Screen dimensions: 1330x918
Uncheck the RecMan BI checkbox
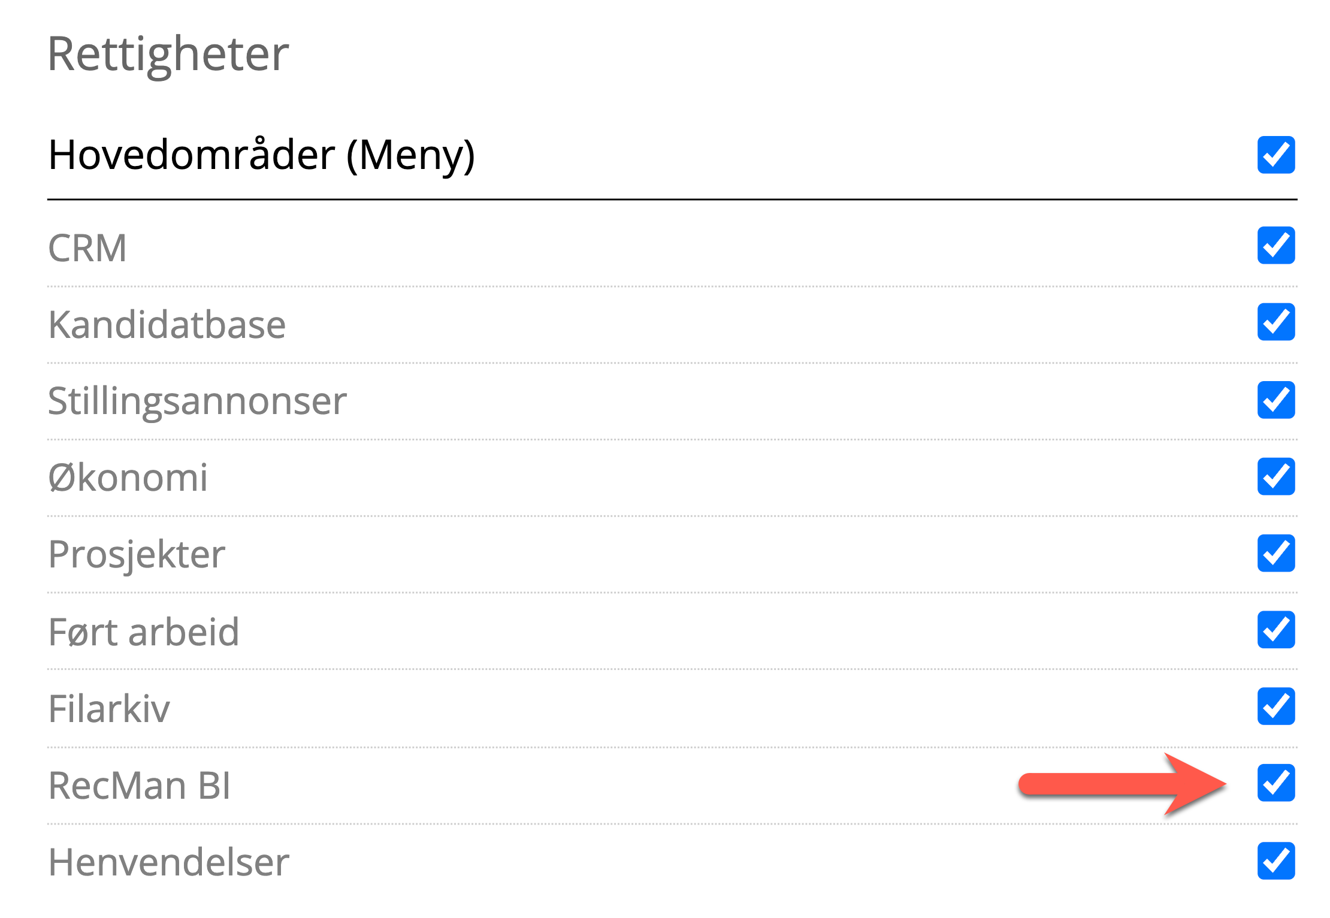(1276, 783)
